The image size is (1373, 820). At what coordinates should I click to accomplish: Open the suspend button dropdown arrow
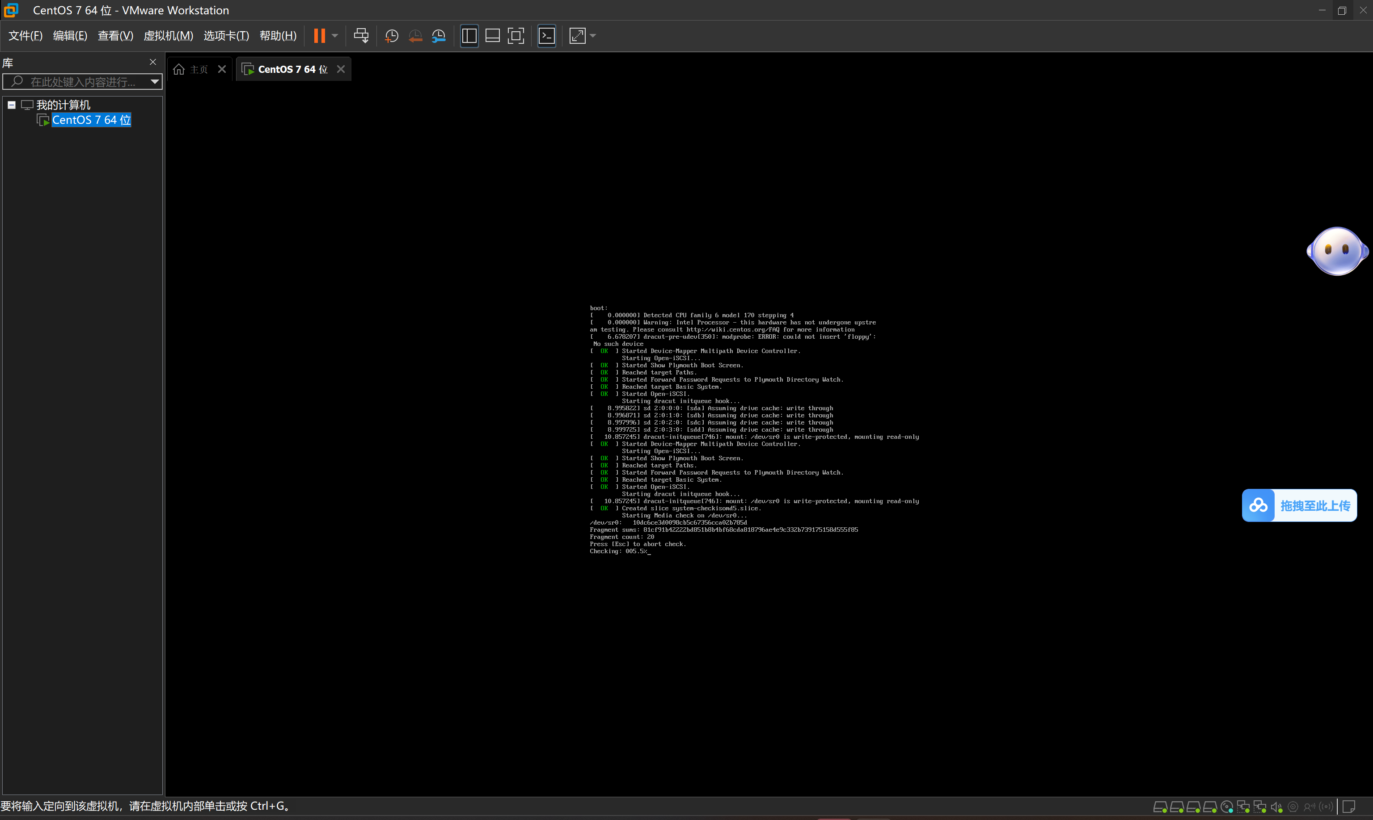click(335, 35)
